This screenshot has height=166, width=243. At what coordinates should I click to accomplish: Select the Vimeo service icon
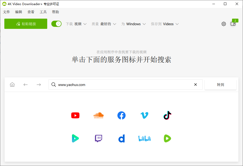point(144,115)
